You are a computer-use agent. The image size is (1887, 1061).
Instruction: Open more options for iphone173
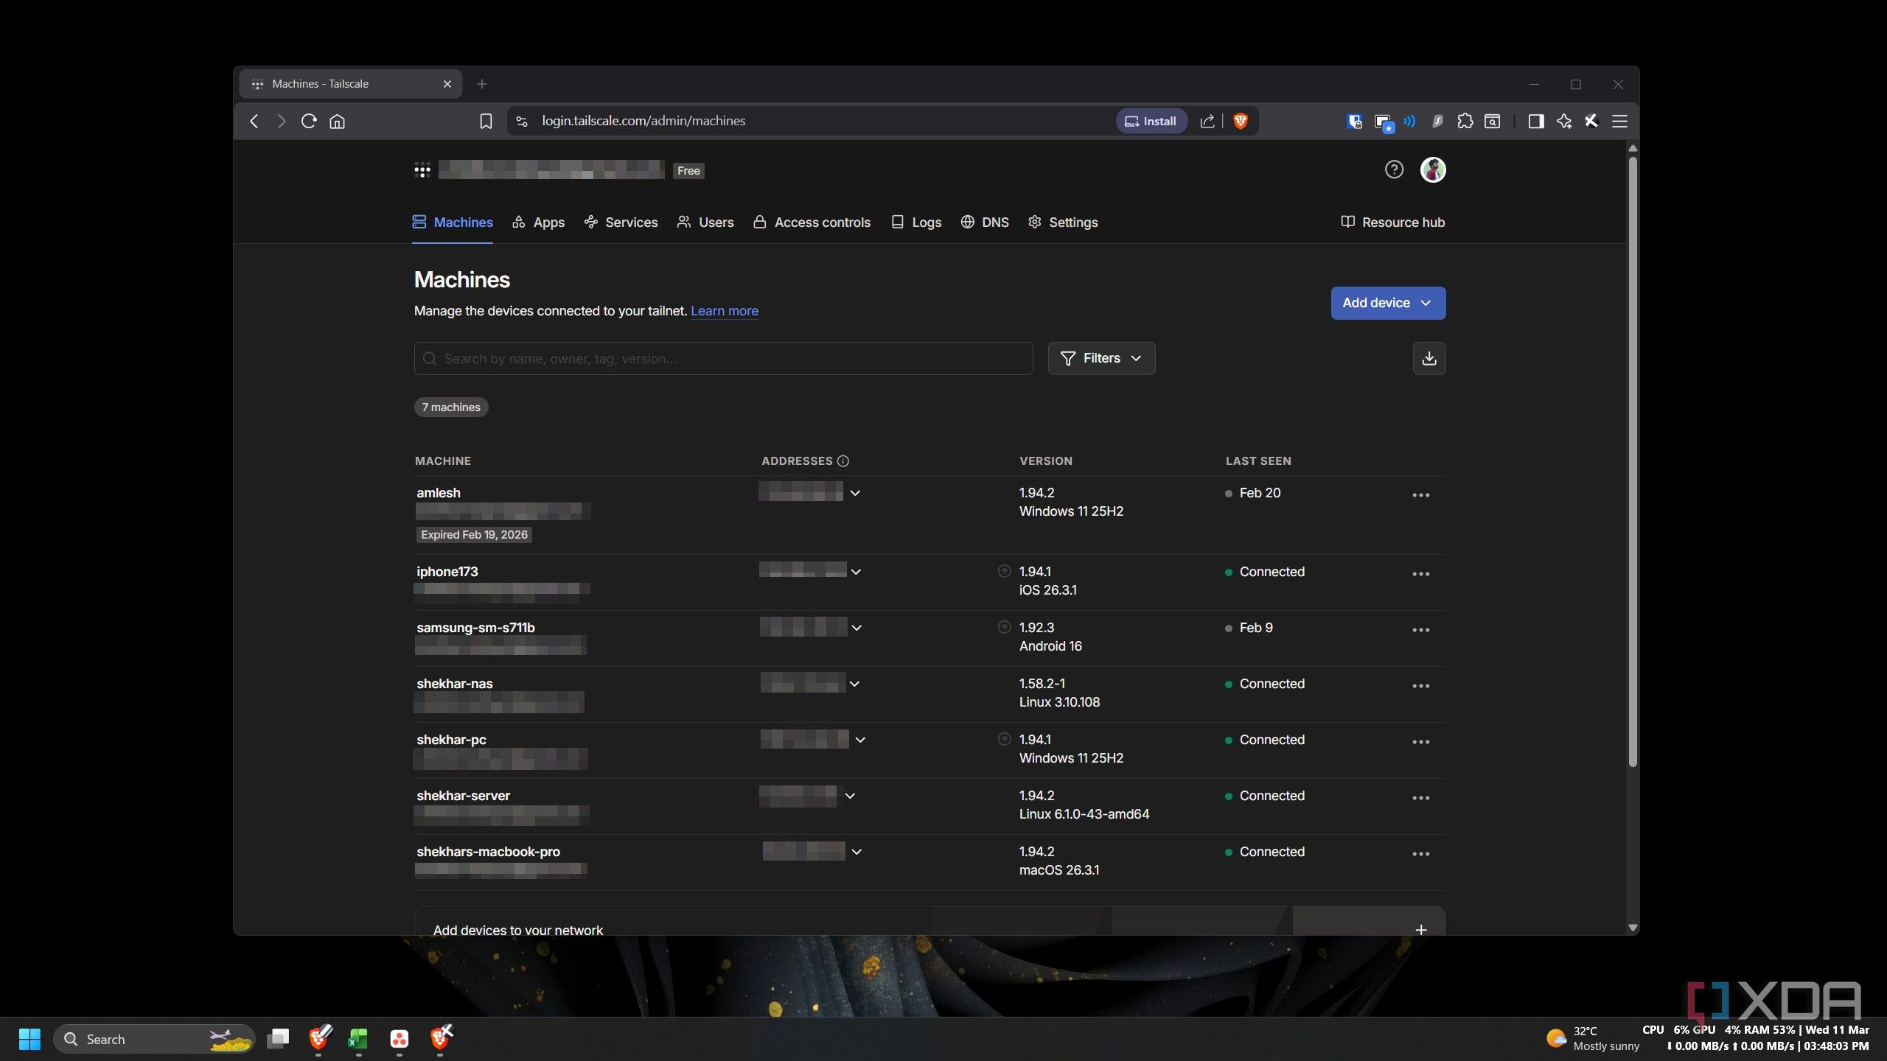click(x=1420, y=574)
